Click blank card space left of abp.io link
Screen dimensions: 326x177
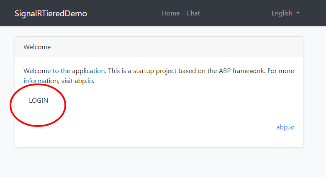click(x=146, y=127)
